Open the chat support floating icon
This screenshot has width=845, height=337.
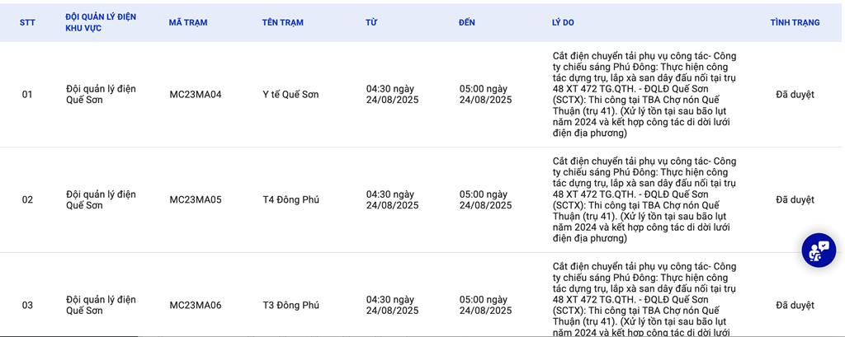point(819,250)
